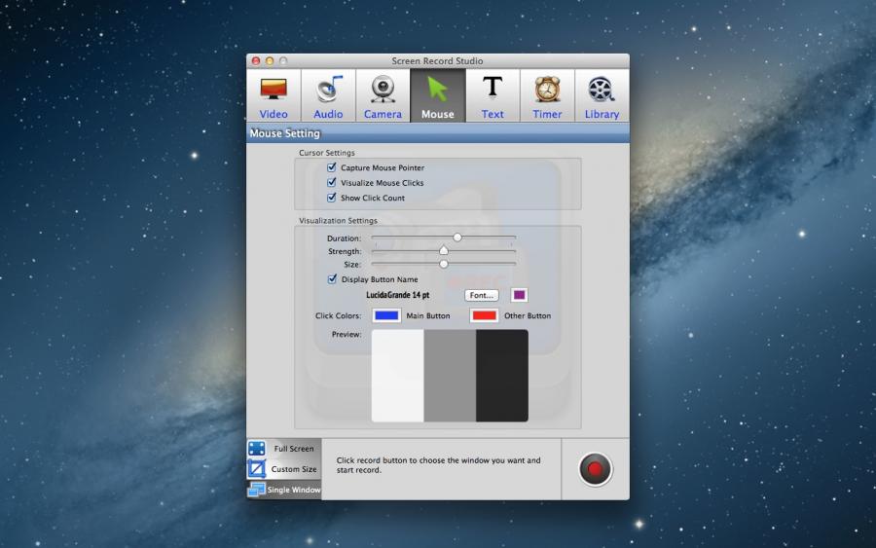The height and width of the screenshot is (548, 876).
Task: Open the Timer settings tab
Action: (547, 95)
